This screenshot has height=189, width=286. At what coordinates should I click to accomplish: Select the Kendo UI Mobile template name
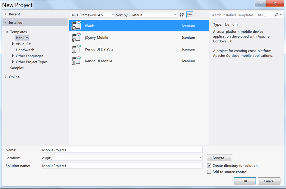(98, 61)
